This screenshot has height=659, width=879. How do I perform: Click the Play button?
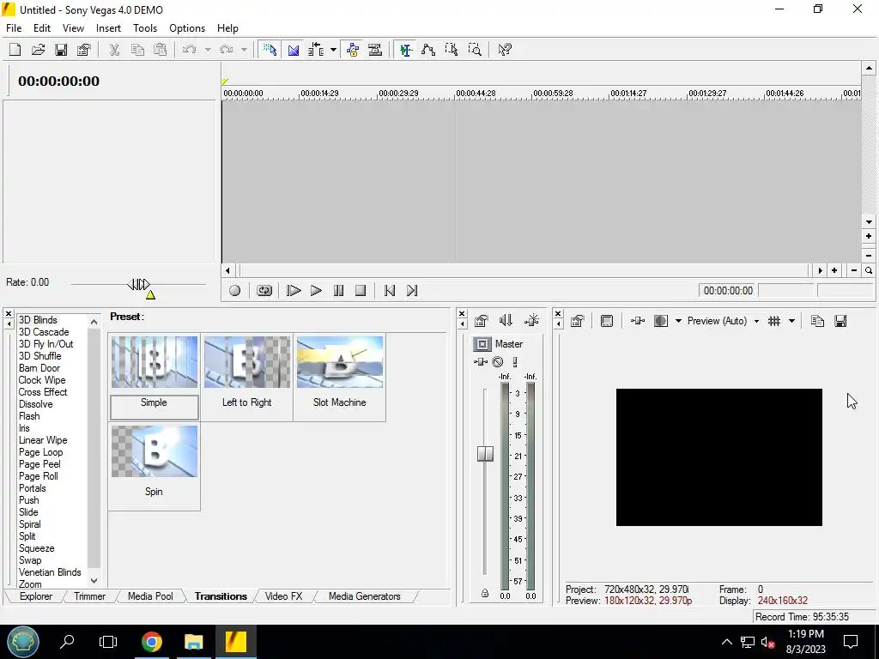tap(316, 290)
